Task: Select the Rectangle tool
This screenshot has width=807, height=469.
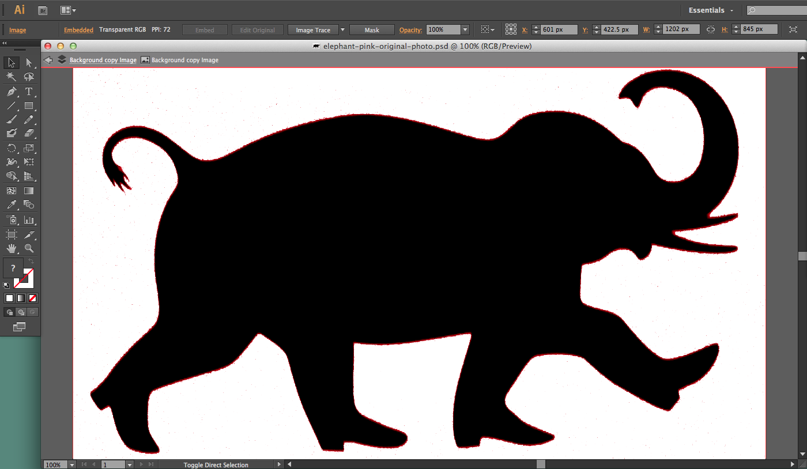Action: [x=29, y=105]
